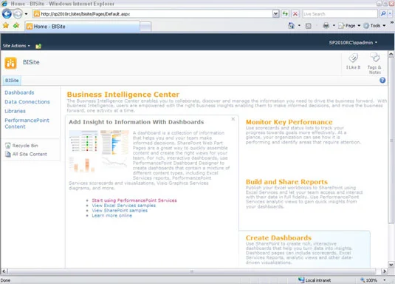Click the search magnifier icon
The image size is (395, 284).
pyautogui.click(x=383, y=13)
